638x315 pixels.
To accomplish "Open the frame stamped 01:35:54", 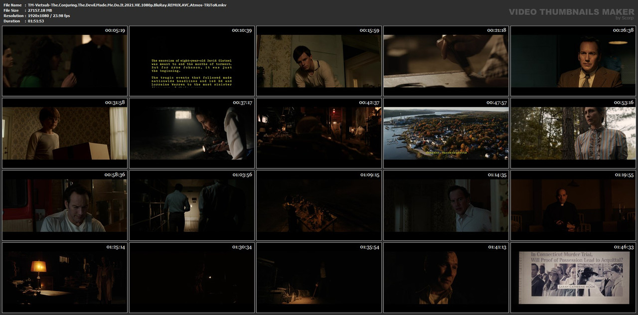I will tap(319, 278).
